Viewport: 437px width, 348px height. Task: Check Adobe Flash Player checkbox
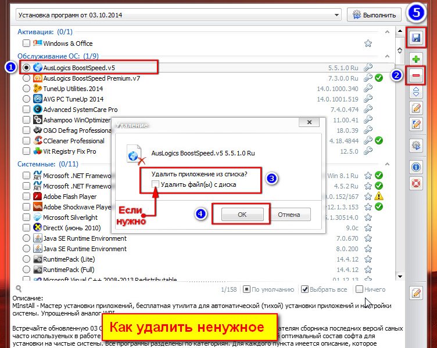[26, 197]
